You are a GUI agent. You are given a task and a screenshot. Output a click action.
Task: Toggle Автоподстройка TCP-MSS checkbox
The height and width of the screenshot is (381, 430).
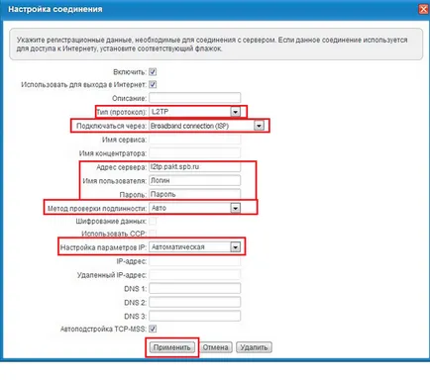tap(153, 329)
